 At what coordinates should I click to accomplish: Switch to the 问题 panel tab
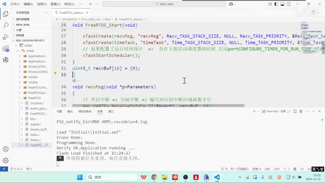59,111
